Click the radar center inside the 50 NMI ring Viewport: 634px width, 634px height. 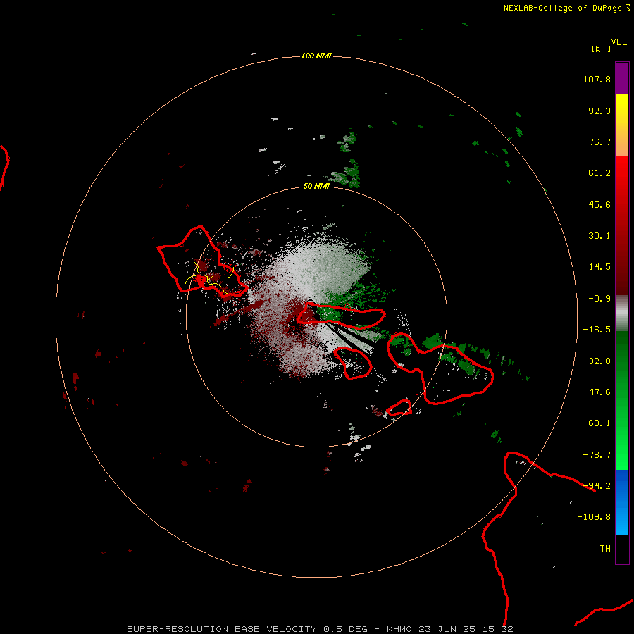(x=316, y=316)
